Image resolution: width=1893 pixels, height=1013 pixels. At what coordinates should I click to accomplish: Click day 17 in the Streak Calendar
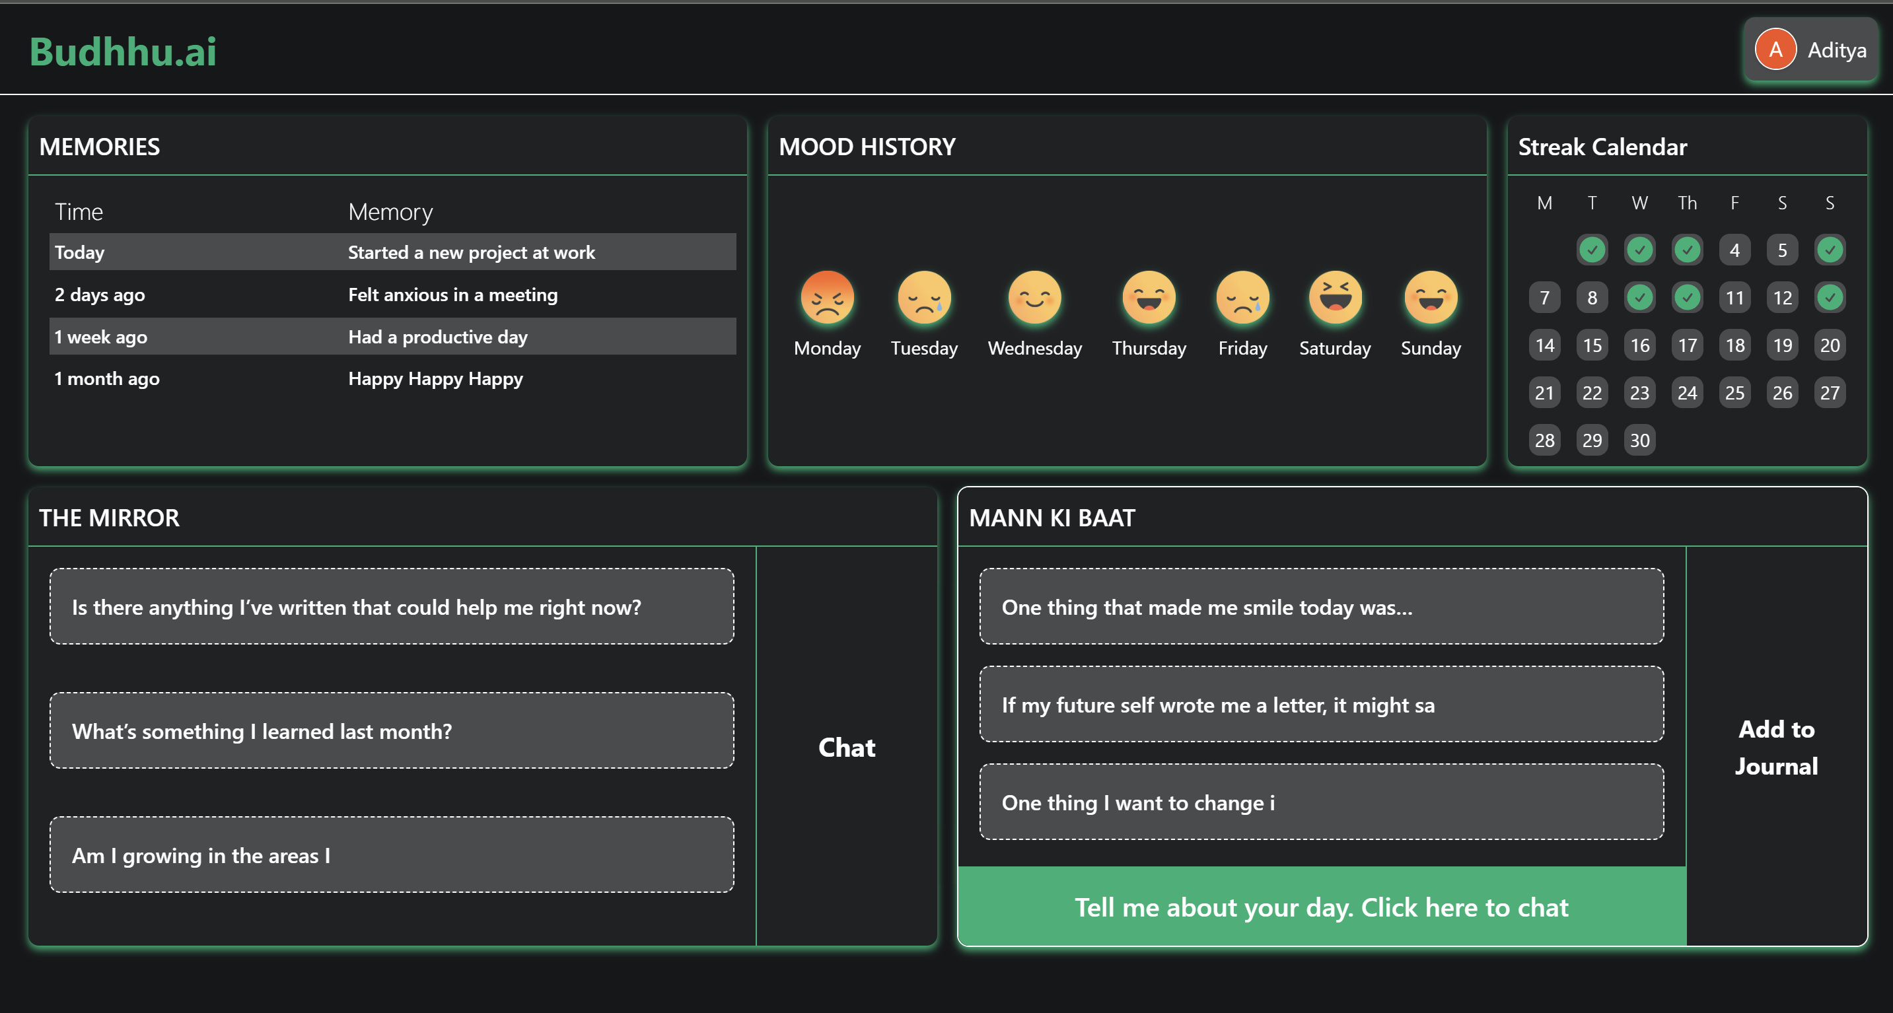pyautogui.click(x=1687, y=345)
